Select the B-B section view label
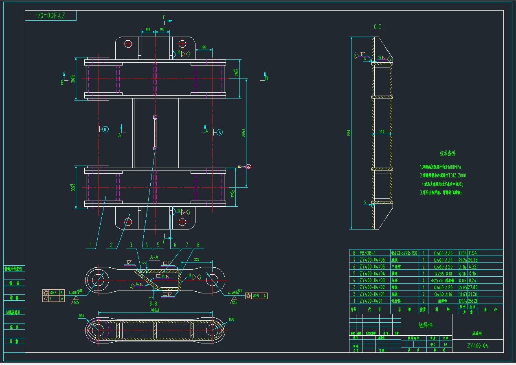 click(x=153, y=304)
